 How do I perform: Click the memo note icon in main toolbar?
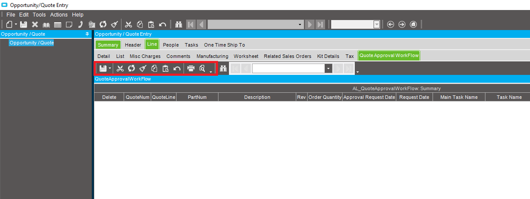69,24
